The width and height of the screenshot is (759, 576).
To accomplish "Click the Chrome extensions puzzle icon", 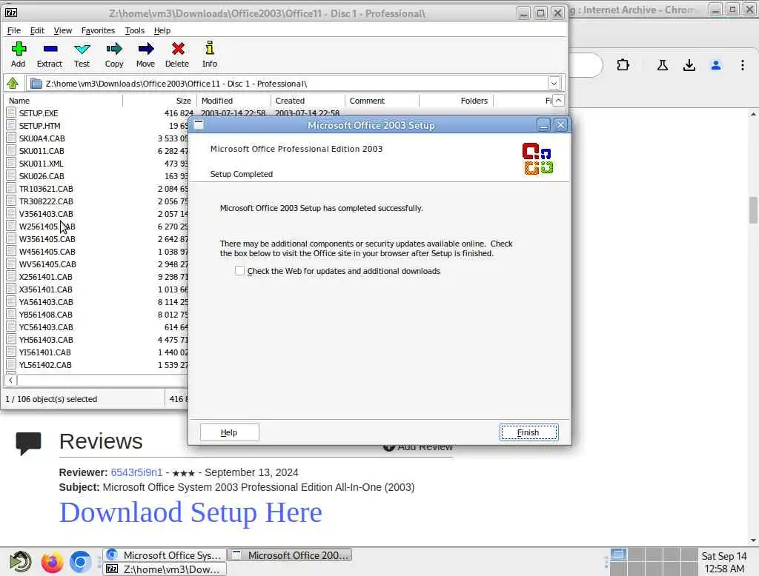I will point(623,65).
